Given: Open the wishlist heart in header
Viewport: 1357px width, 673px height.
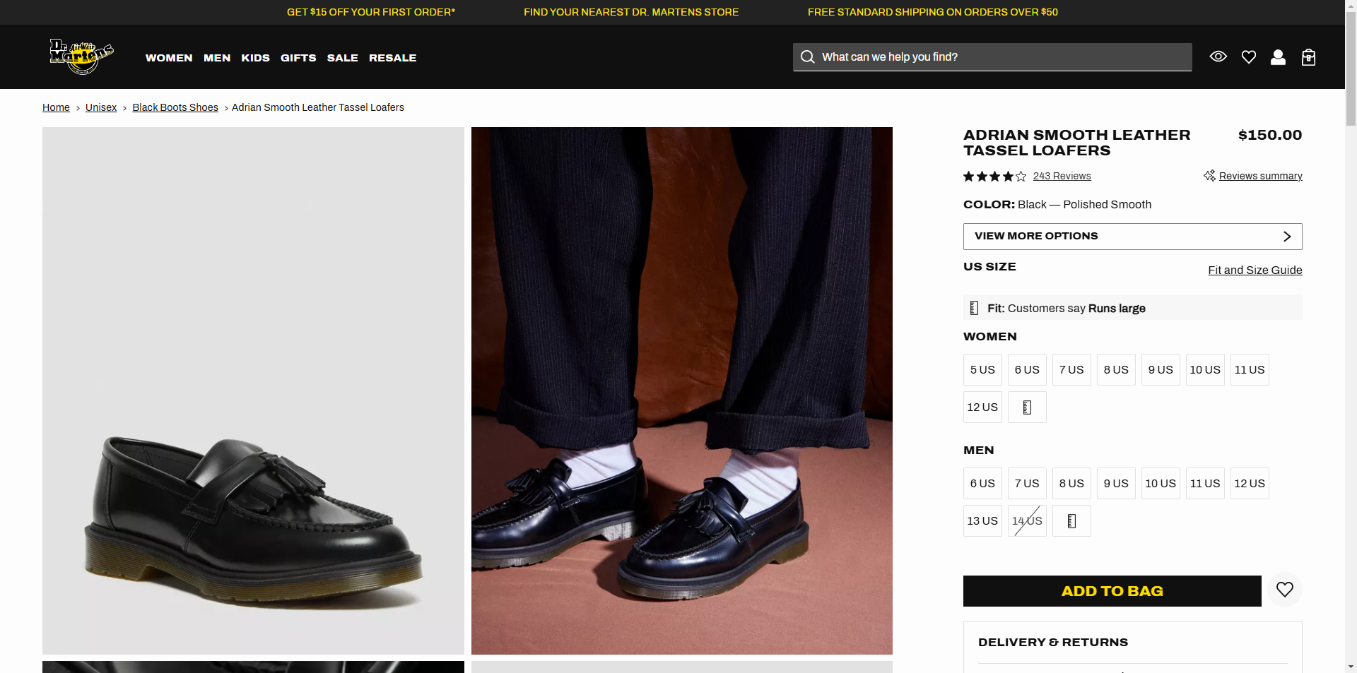Looking at the screenshot, I should (x=1249, y=57).
